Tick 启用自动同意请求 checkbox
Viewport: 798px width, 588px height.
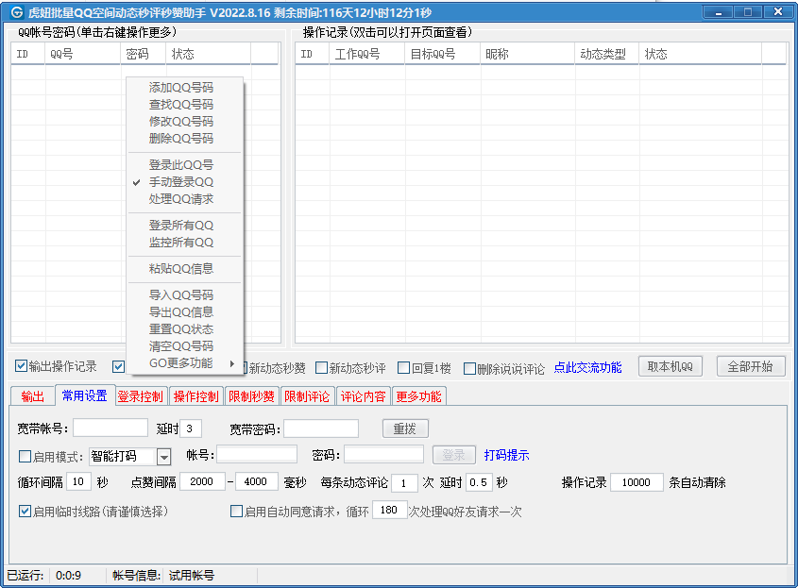(x=236, y=512)
